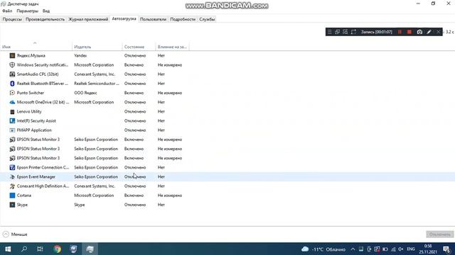The image size is (455, 255).
Task: Select Windows Security notification shield icon
Action: (12, 64)
